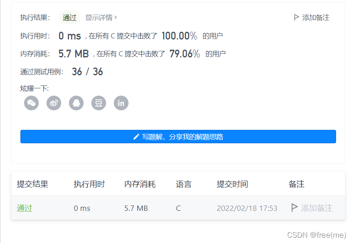Click the 通过测试用例 label
The height and width of the screenshot is (243, 352).
pos(42,72)
